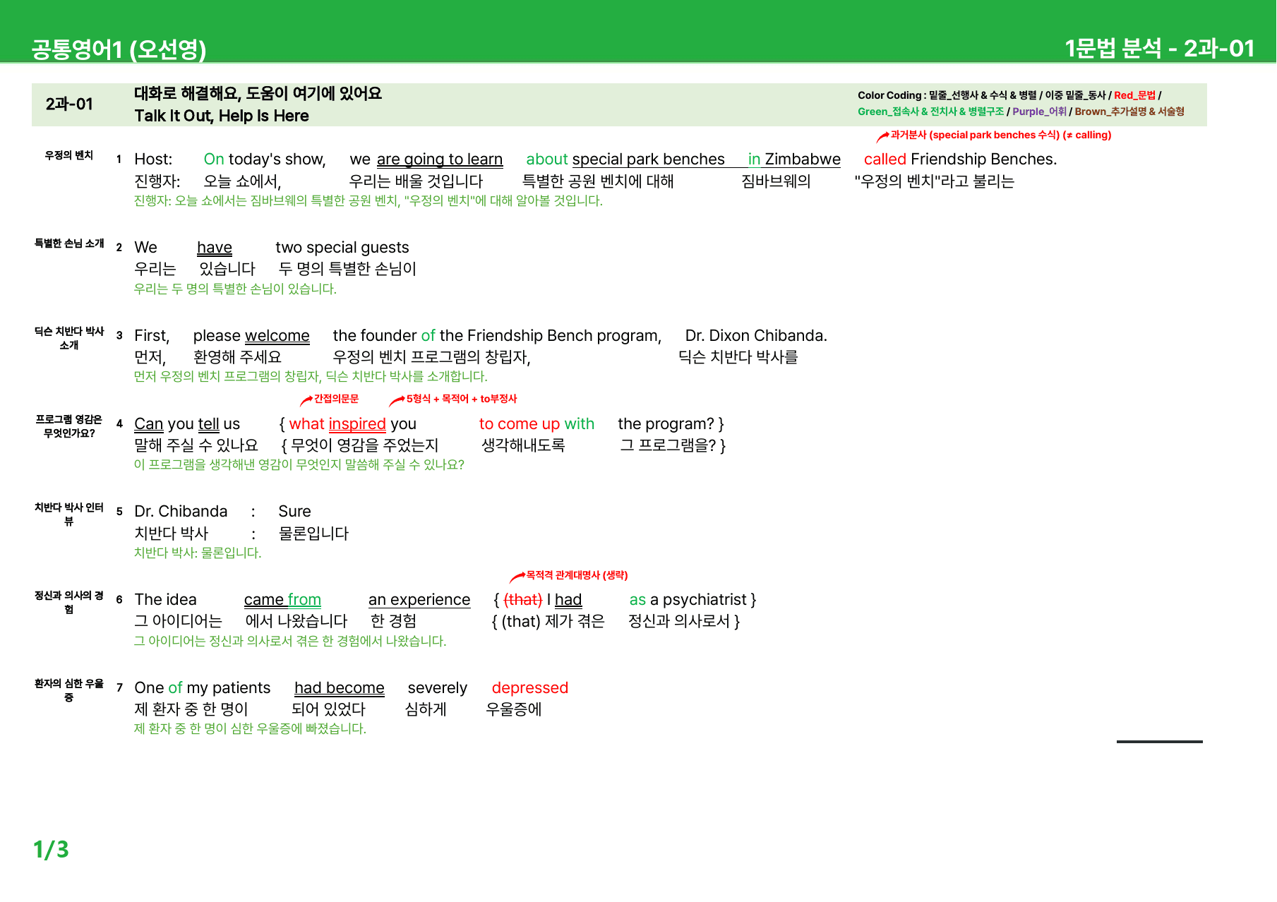The image size is (1277, 902).
Task: Click the red note '과거분사 (special park benches 수식)'
Action: (975, 135)
